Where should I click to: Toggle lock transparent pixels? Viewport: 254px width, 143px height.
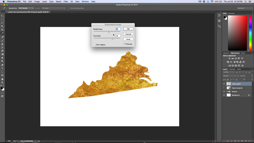(x=228, y=80)
